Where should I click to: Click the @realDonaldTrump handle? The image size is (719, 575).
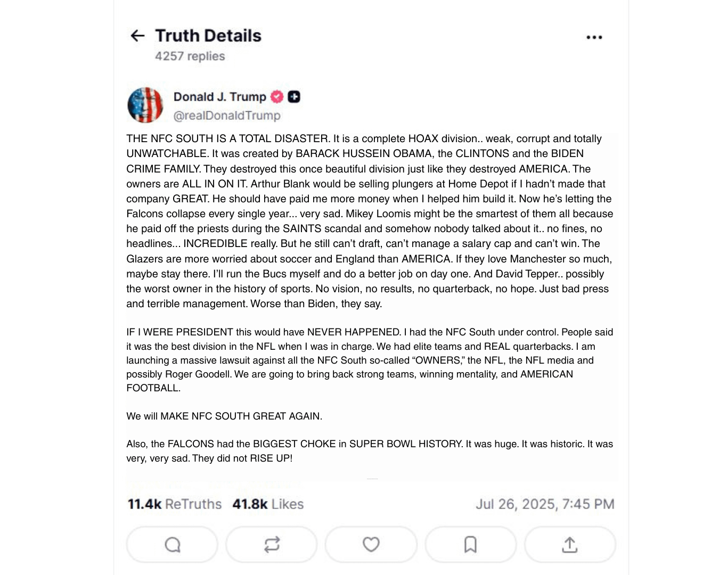pos(227,116)
